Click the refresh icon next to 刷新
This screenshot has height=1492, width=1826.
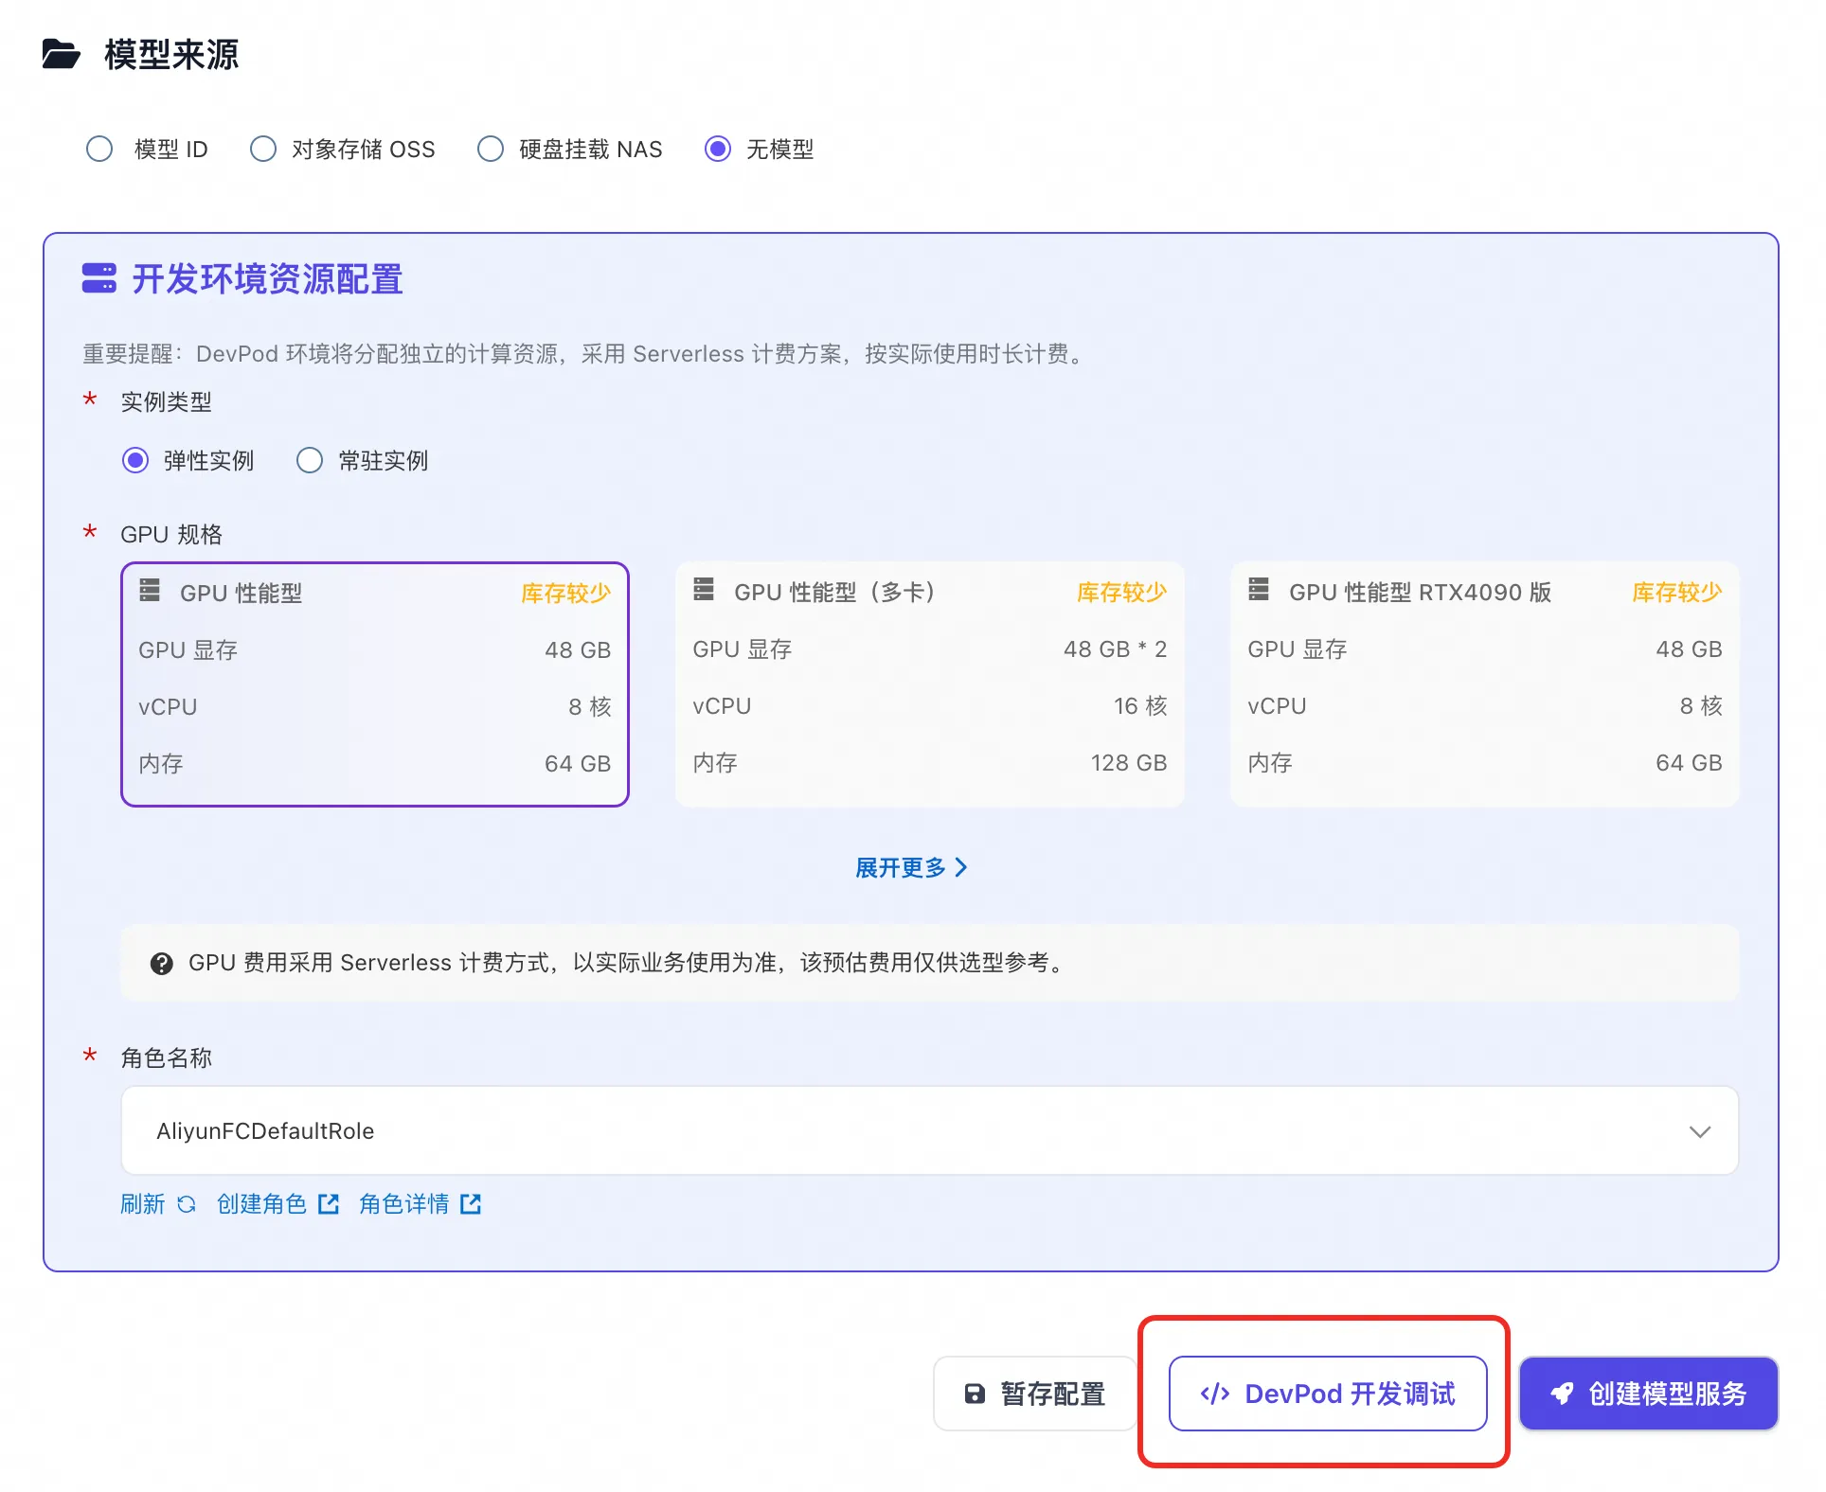[x=187, y=1204]
